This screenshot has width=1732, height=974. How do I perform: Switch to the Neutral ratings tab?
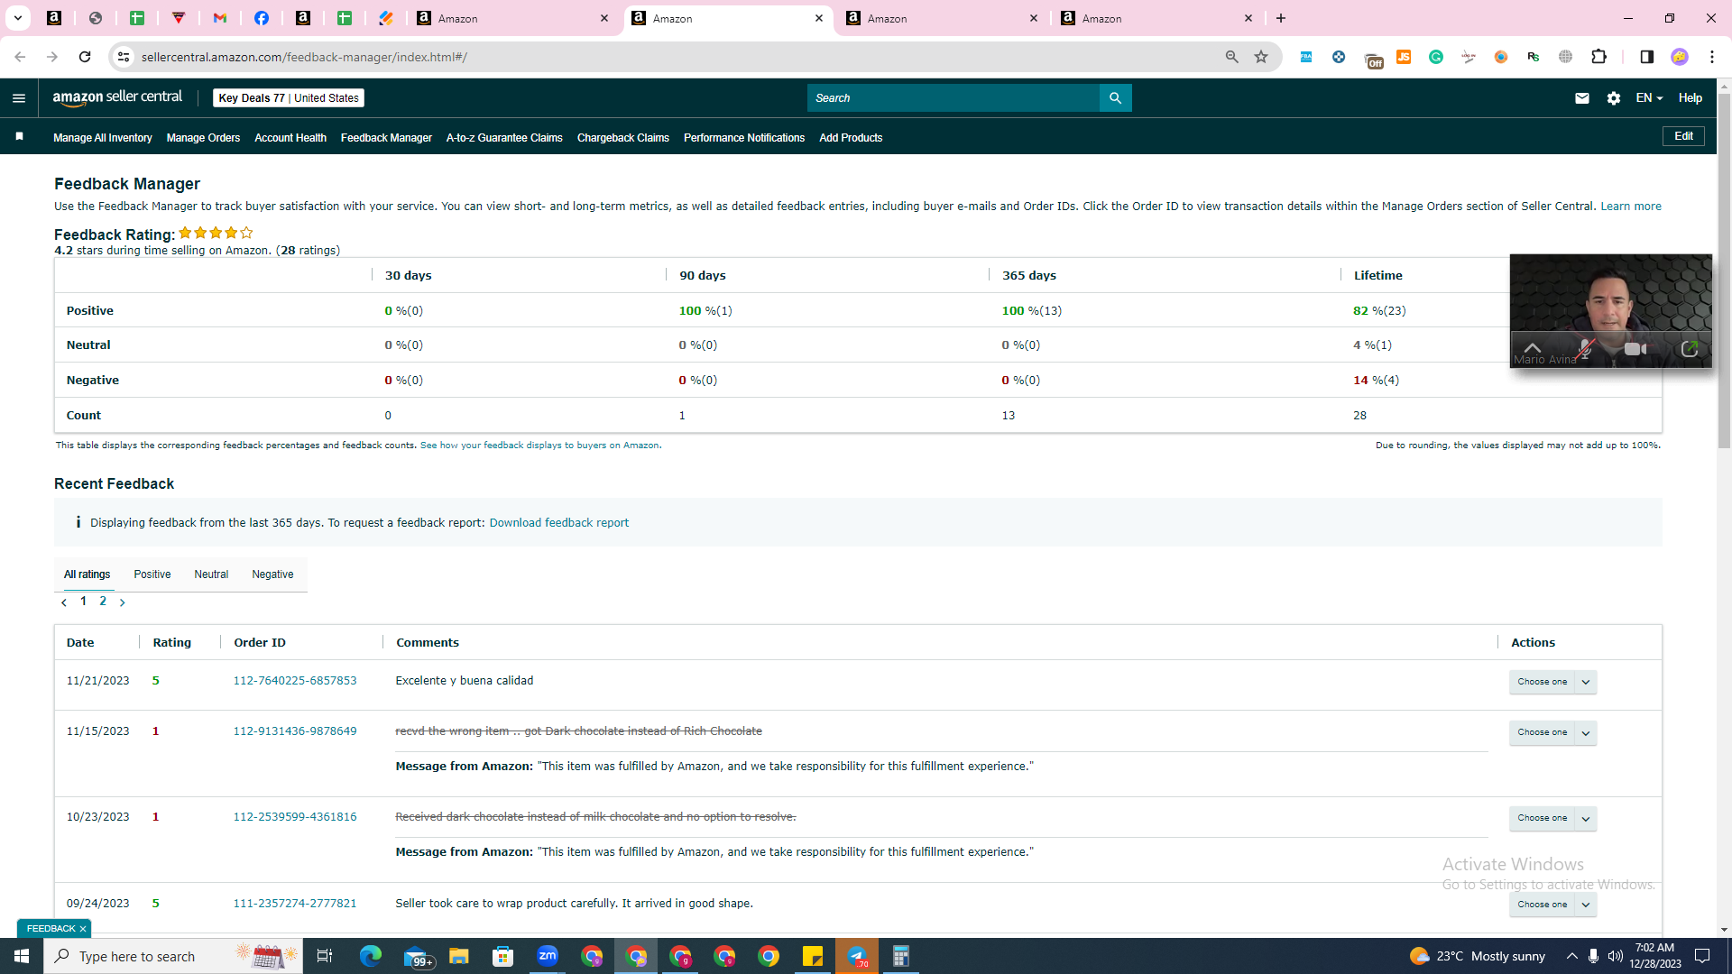tap(211, 574)
